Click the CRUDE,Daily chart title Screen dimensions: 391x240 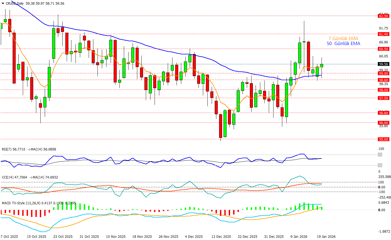[15, 4]
